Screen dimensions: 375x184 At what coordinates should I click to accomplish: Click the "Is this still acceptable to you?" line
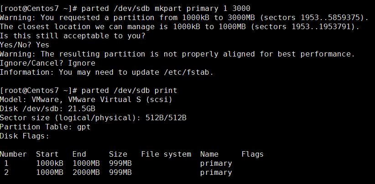(x=73, y=36)
